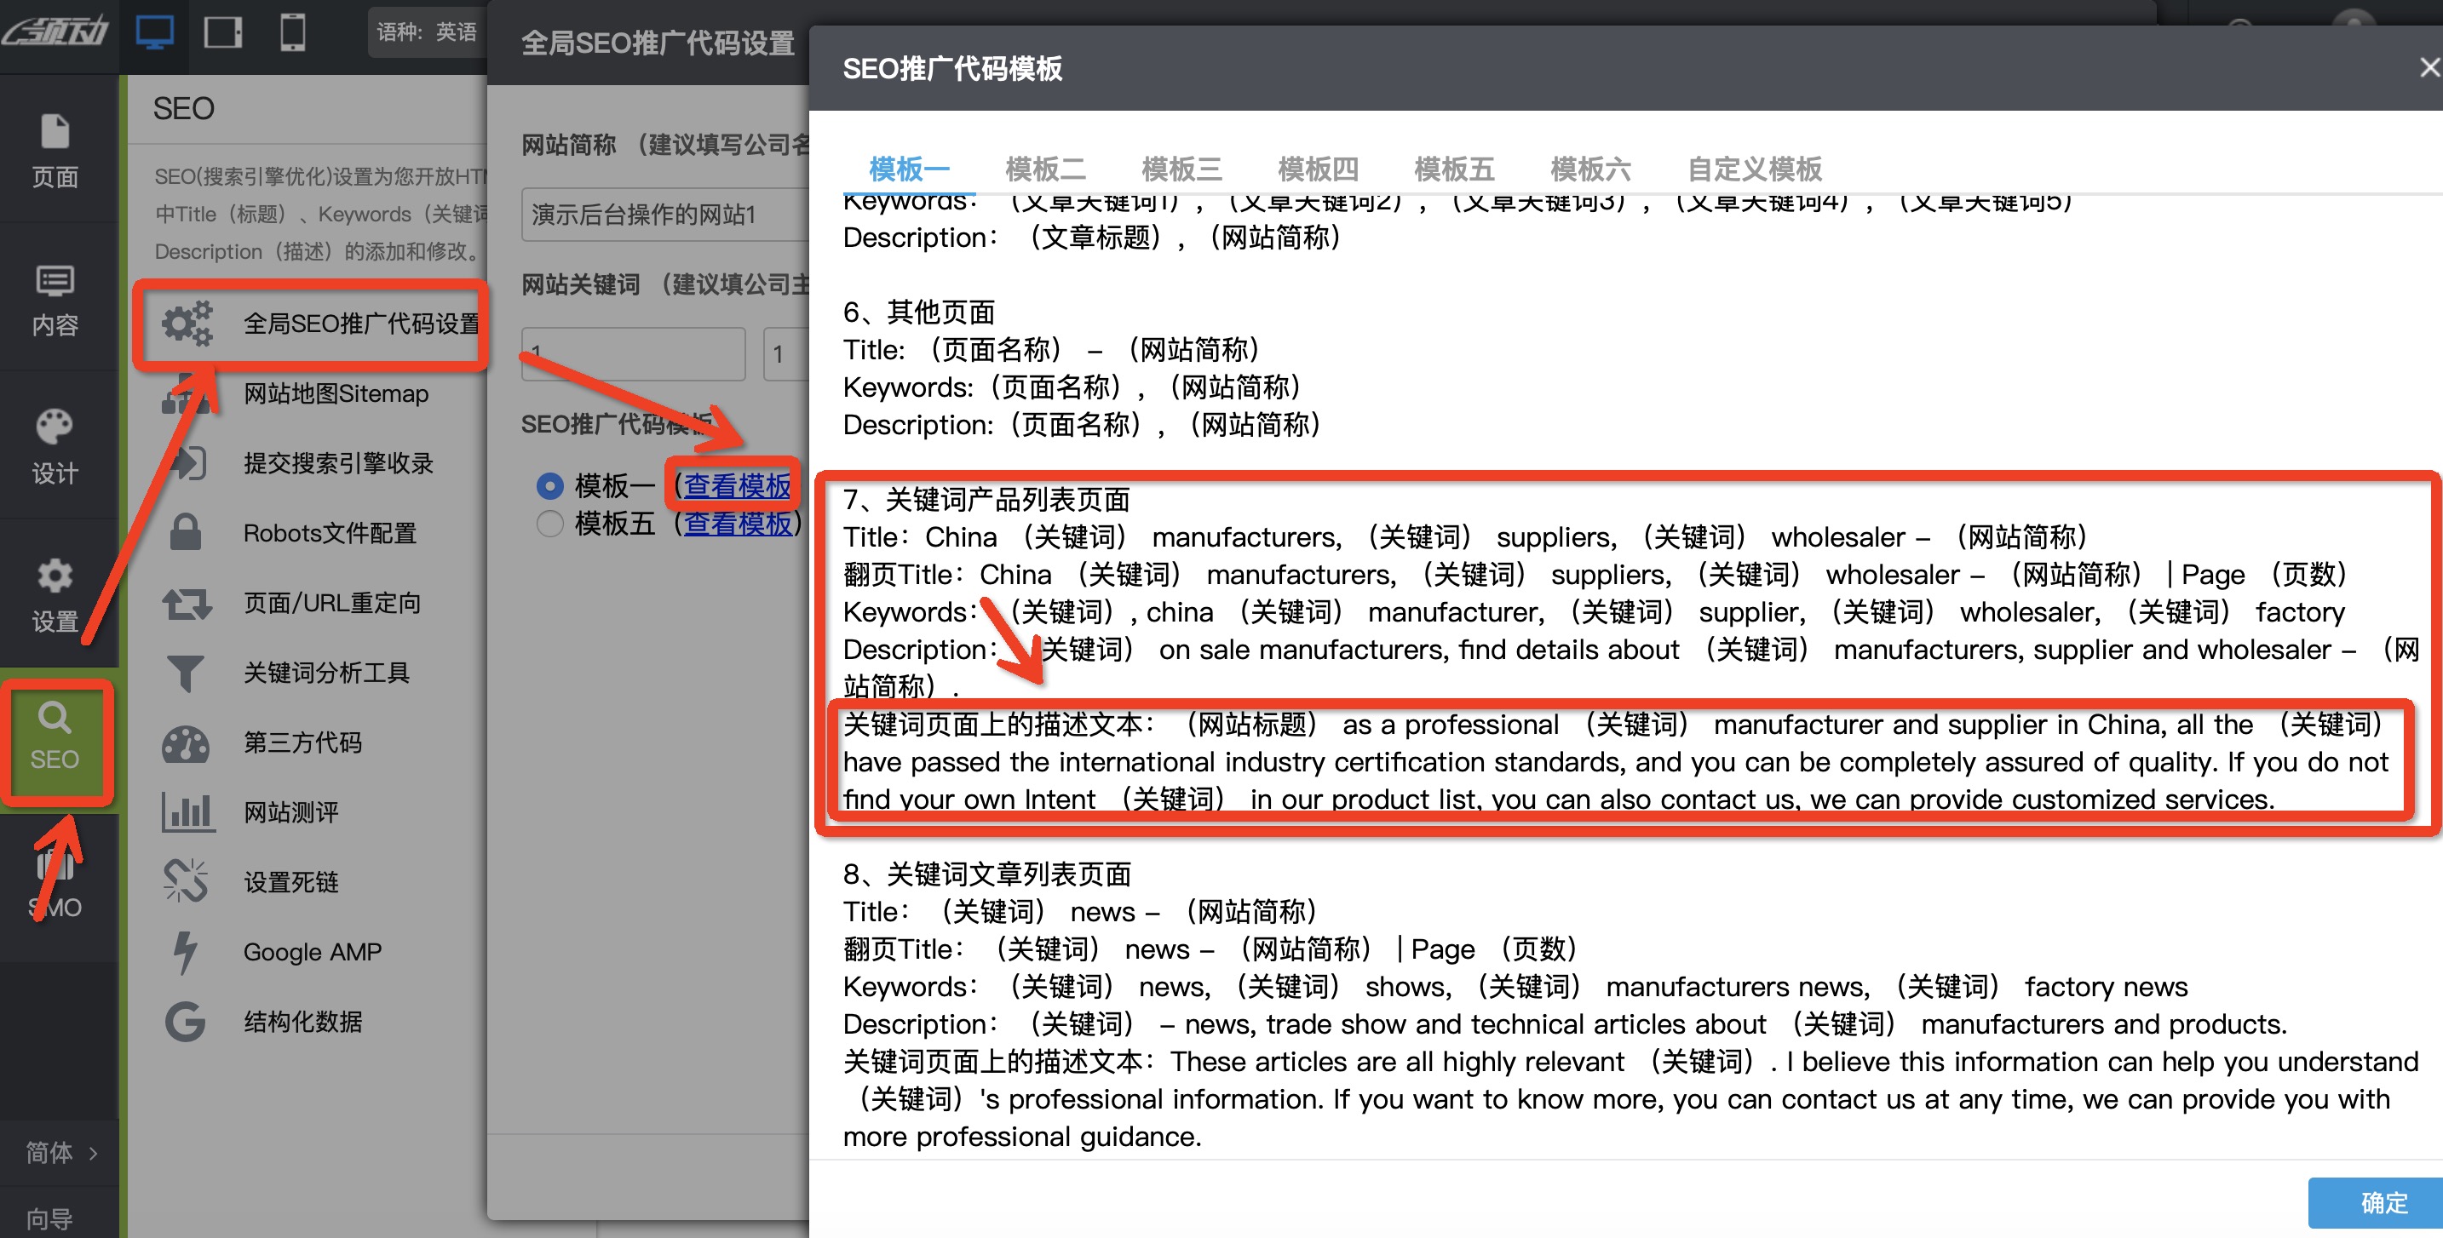Open 页面/URL重定向 settings
This screenshot has width=2443, height=1238.
pos(186,603)
